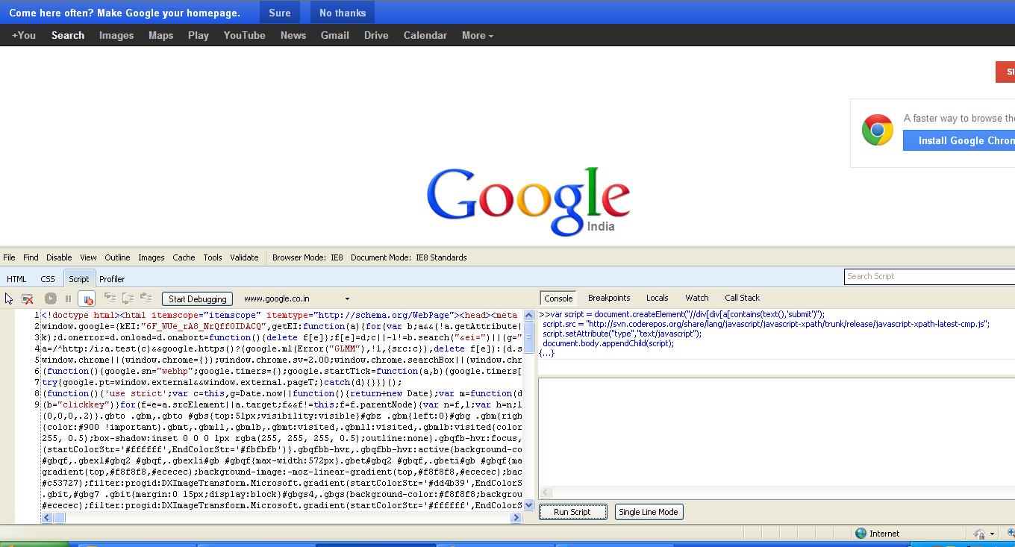Image resolution: width=1015 pixels, height=547 pixels.
Task: Open the Locals tab
Action: tap(657, 298)
